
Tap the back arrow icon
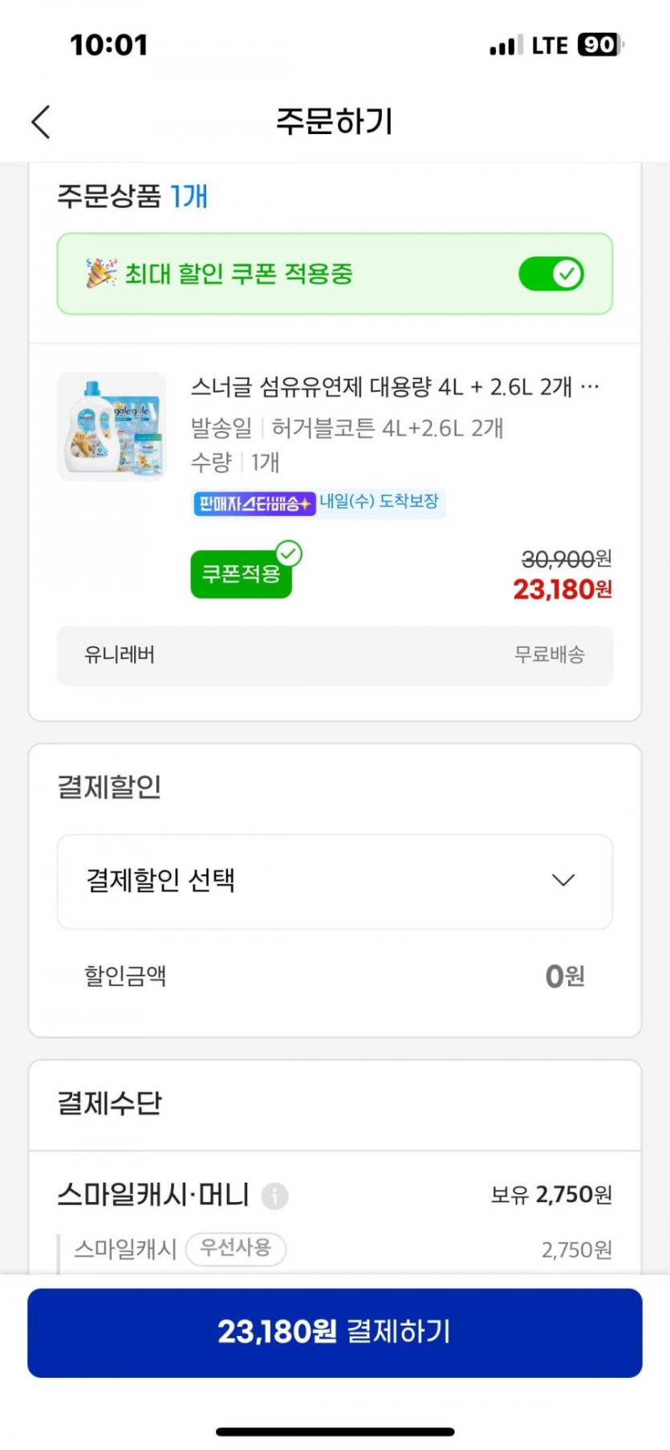coord(41,122)
